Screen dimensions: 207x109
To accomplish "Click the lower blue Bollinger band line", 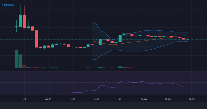I will [x=140, y=51].
